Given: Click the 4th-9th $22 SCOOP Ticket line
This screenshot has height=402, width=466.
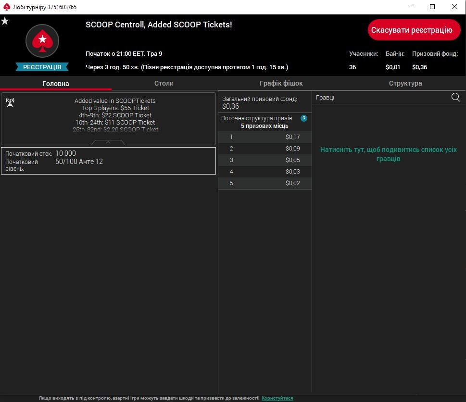Looking at the screenshot, I should 115,115.
